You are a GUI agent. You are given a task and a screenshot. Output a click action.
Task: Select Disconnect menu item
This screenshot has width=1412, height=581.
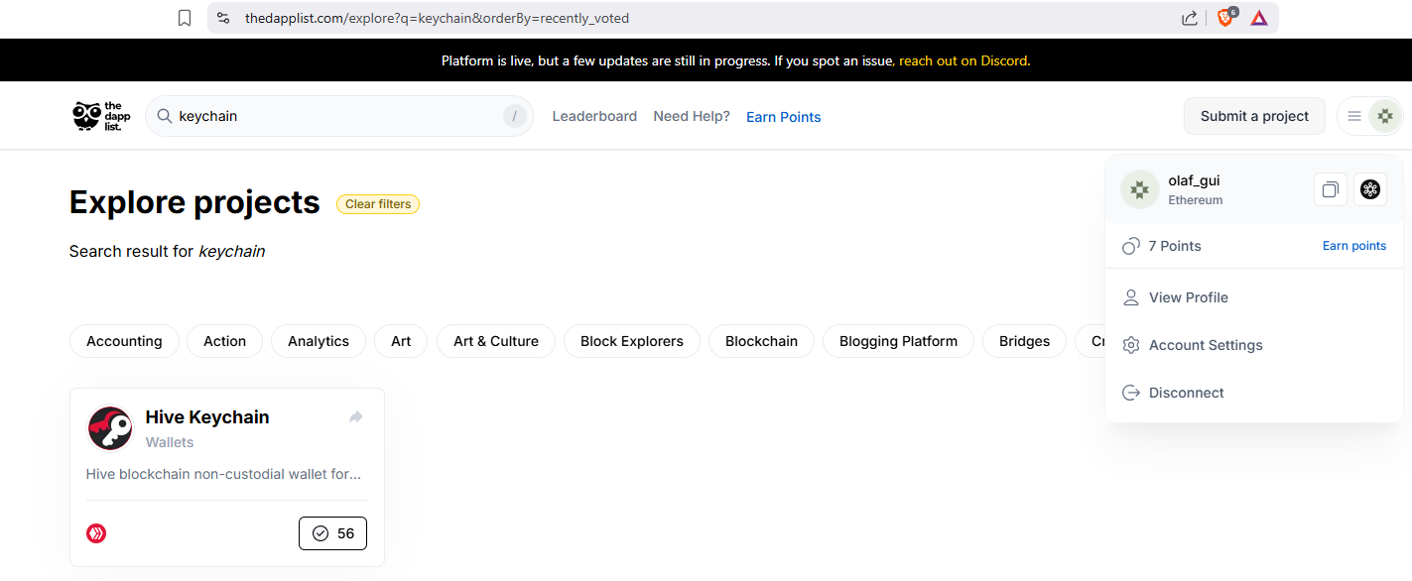1254,393
